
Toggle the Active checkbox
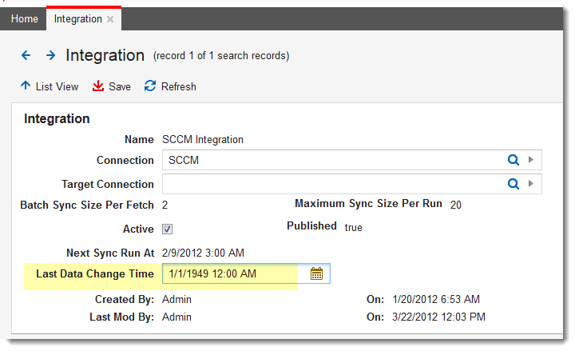168,229
